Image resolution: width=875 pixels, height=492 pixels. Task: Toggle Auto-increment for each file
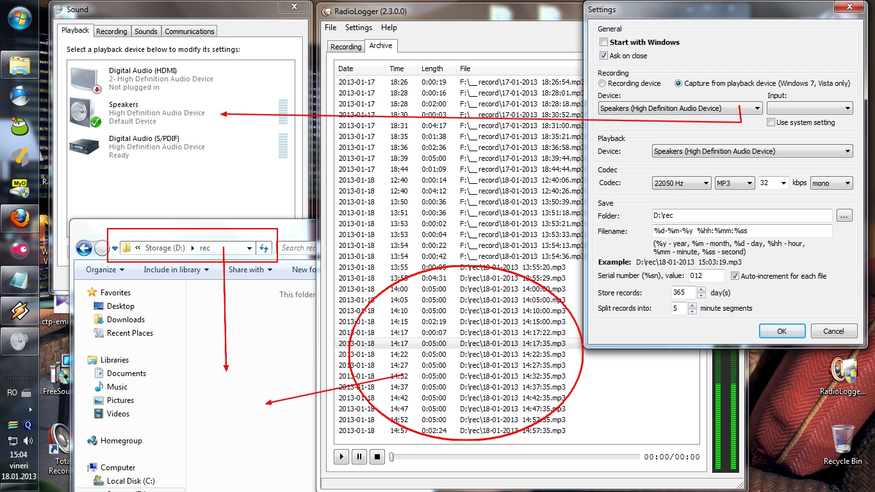[x=735, y=276]
